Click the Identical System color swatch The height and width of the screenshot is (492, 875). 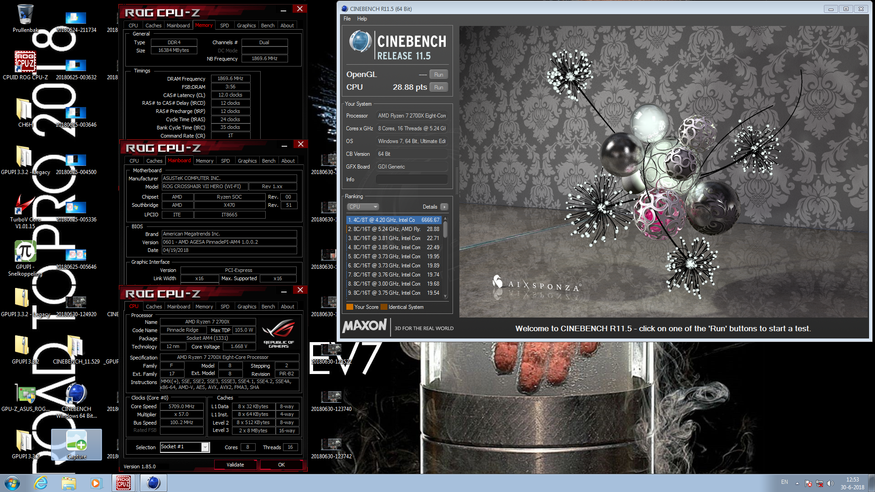(x=384, y=307)
